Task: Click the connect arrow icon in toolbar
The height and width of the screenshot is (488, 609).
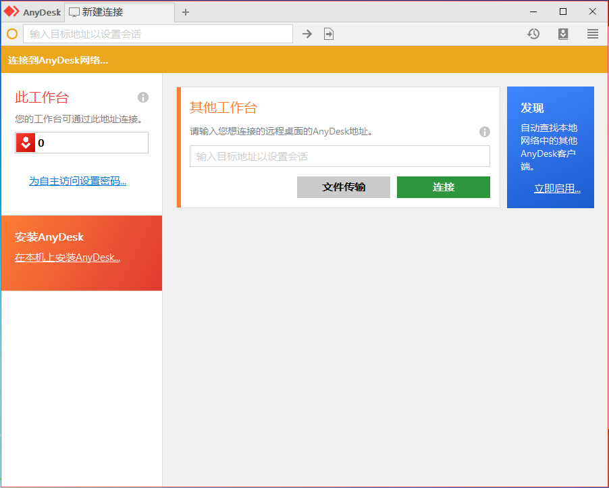Action: [307, 33]
